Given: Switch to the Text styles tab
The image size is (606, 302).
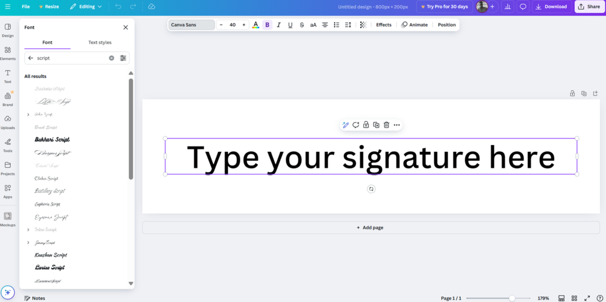Looking at the screenshot, I should coord(100,42).
